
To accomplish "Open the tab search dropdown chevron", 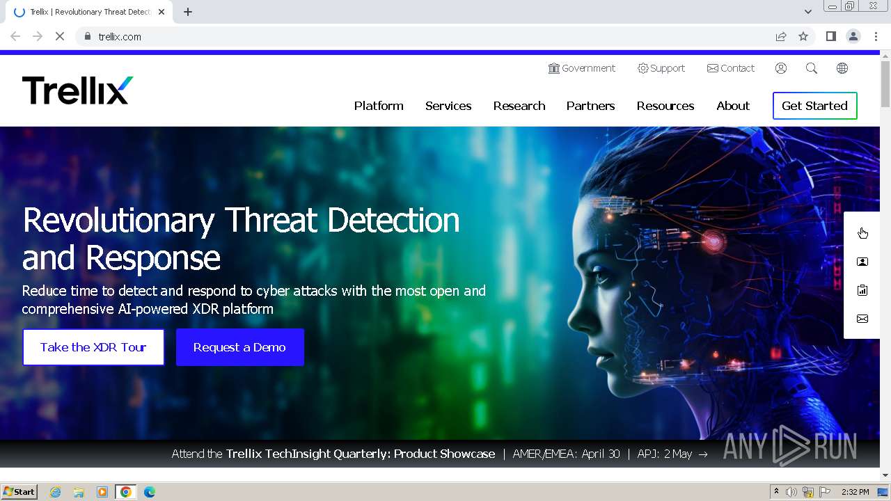I will (x=807, y=12).
